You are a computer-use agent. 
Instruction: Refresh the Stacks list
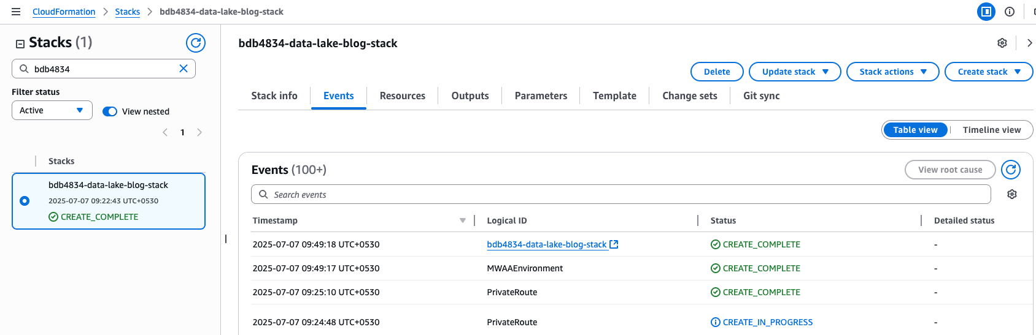tap(195, 43)
